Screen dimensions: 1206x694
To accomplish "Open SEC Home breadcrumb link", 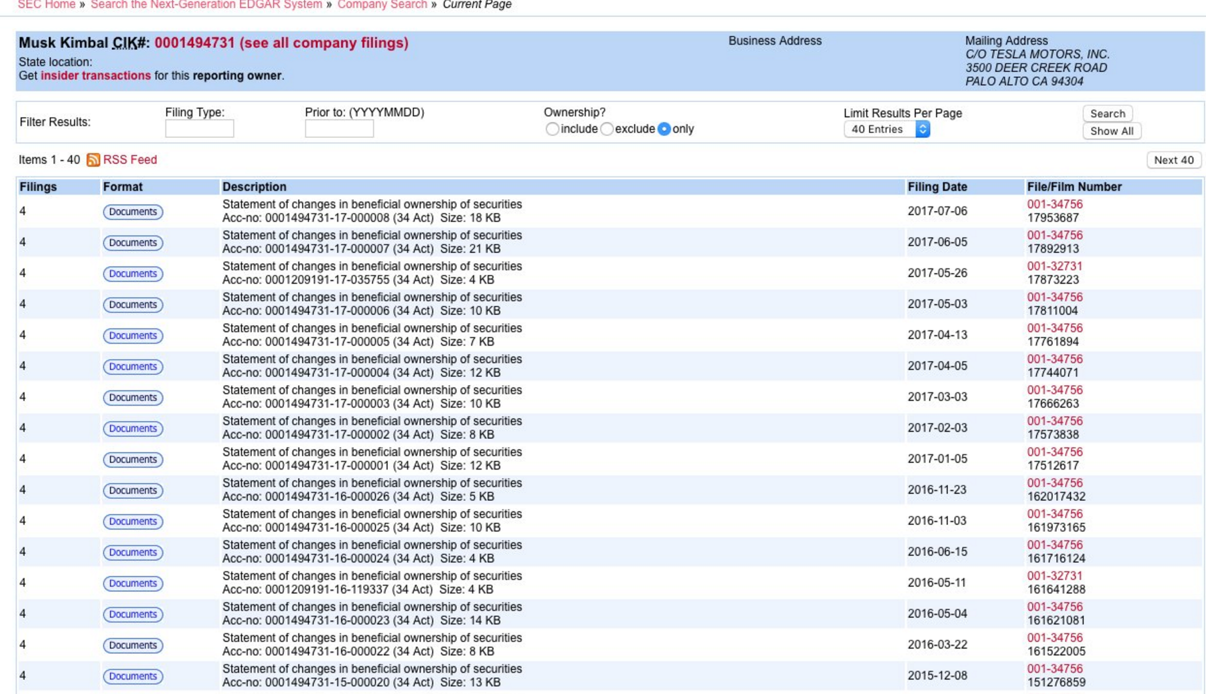I will pos(47,5).
